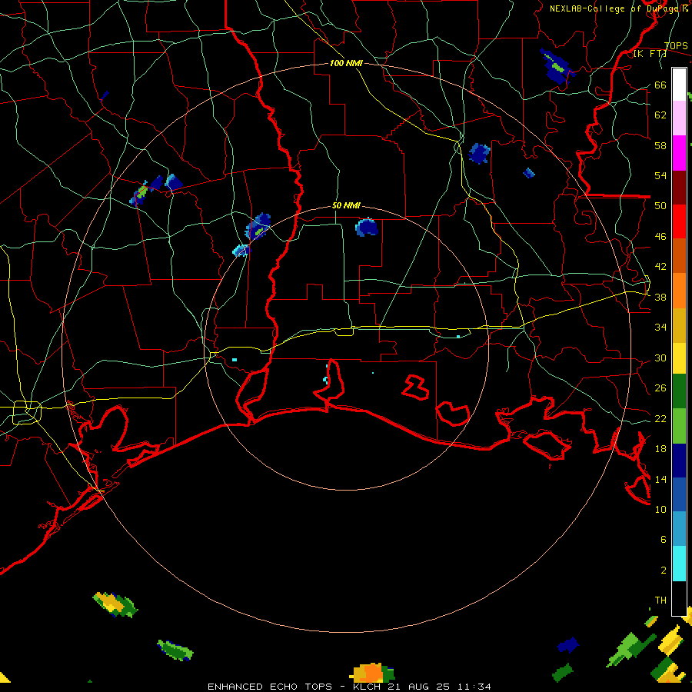
Task: Click the light blue swatch beside 6
Action: click(679, 529)
